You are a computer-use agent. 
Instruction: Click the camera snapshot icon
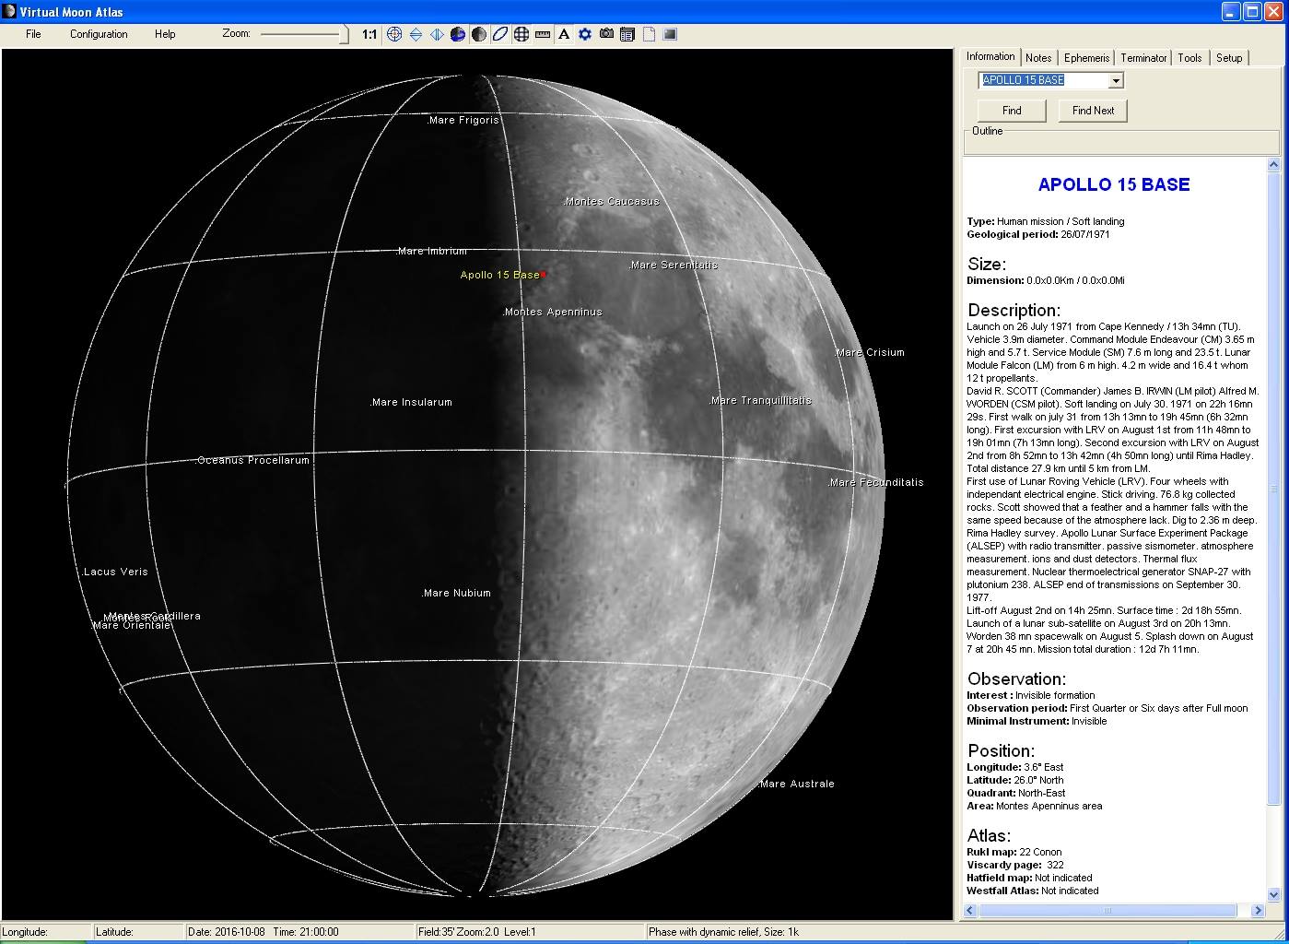pos(606,34)
